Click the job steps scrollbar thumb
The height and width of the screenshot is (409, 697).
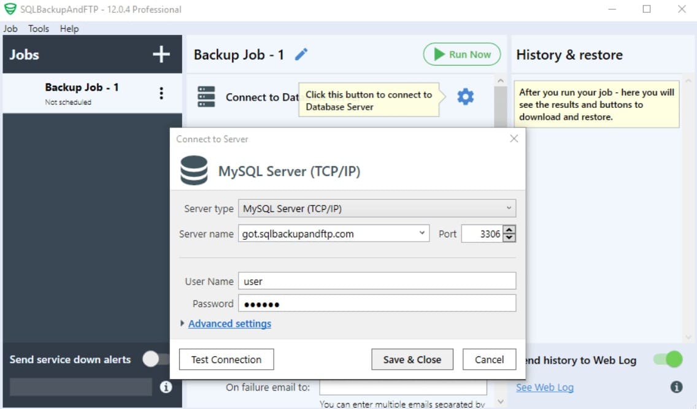point(501,107)
